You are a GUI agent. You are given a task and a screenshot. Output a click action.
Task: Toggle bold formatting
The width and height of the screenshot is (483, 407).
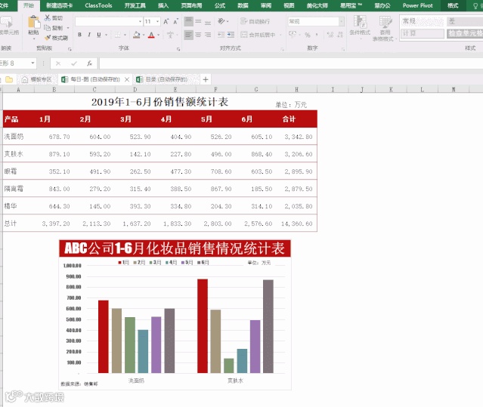pos(80,35)
